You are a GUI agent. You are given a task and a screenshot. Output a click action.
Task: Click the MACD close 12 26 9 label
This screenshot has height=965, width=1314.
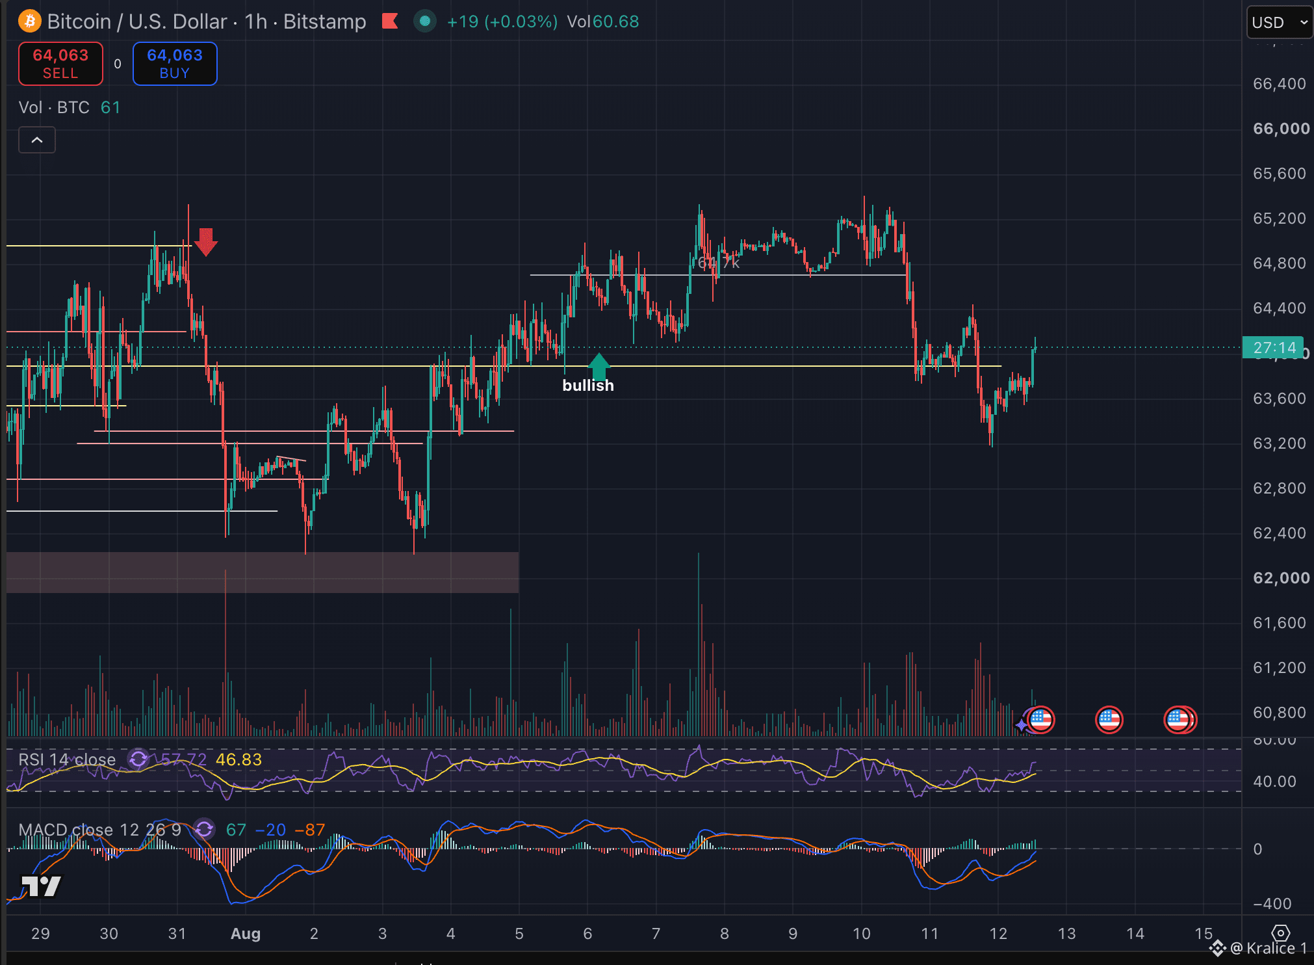pyautogui.click(x=100, y=830)
